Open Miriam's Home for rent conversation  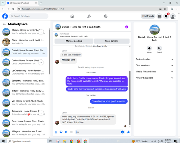pyautogui.click(x=24, y=32)
